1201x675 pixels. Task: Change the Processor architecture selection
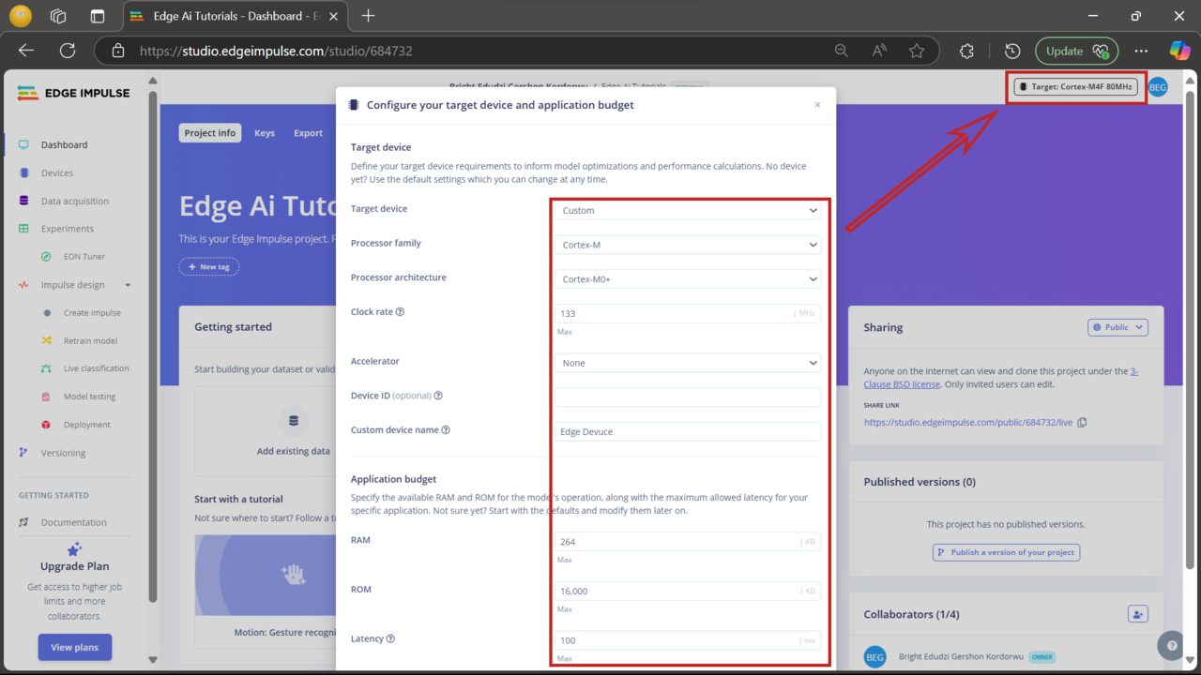687,278
